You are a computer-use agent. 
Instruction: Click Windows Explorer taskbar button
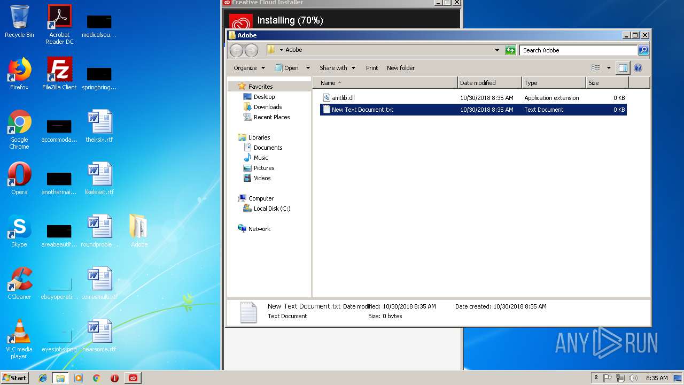tap(60, 378)
